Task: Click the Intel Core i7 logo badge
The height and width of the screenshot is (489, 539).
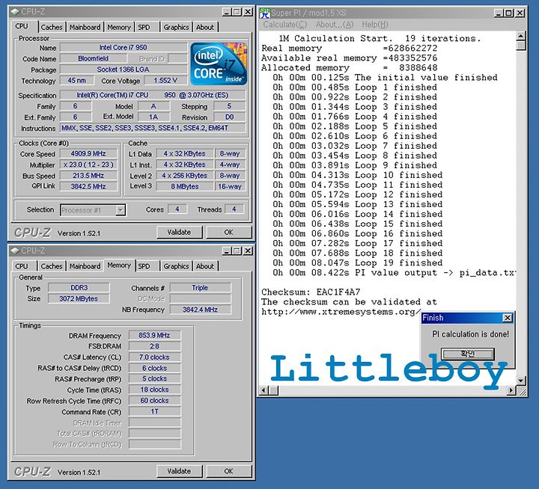Action: pos(219,64)
